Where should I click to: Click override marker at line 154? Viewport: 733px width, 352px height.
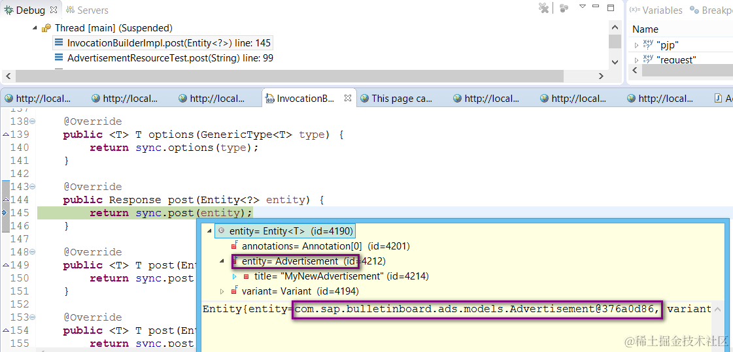6,330
